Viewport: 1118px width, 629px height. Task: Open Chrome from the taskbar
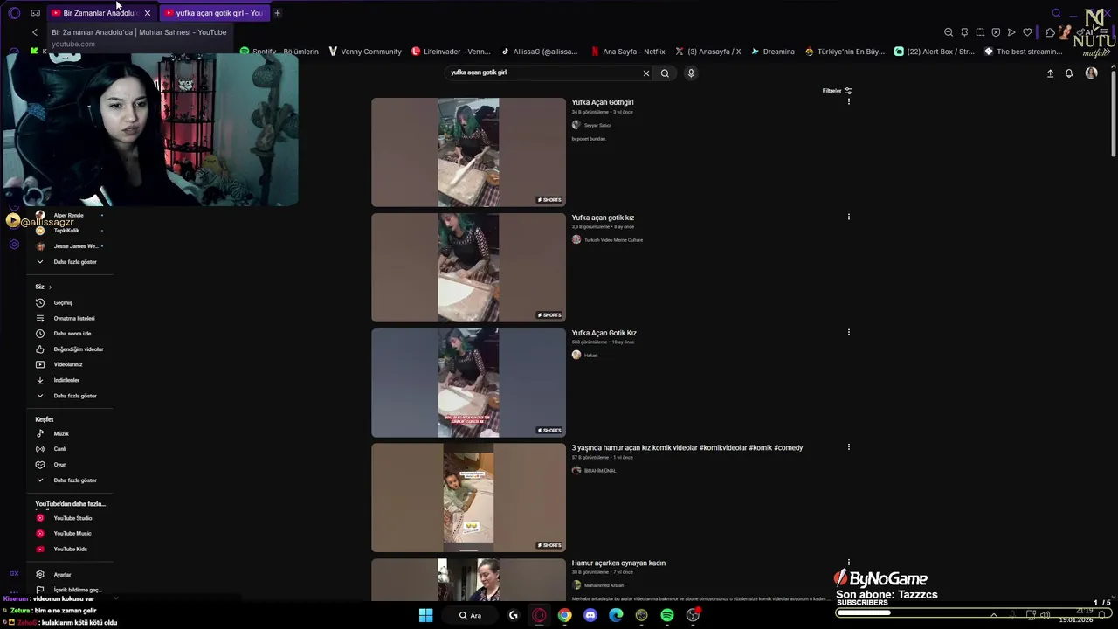[x=565, y=615]
